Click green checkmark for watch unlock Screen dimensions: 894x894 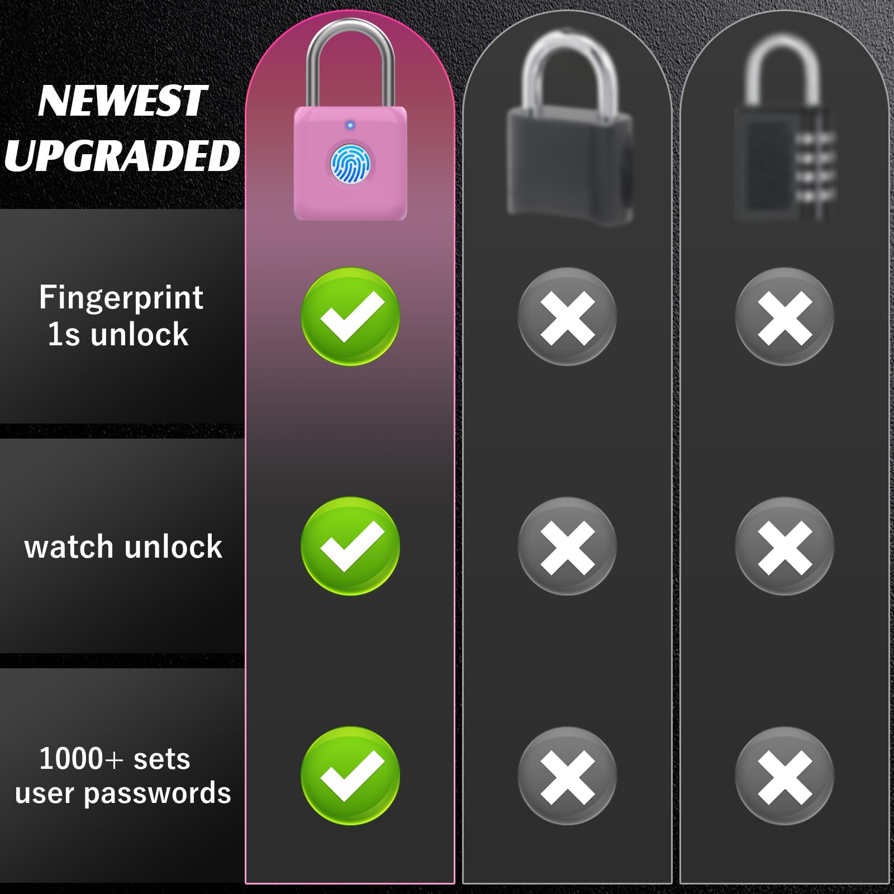tap(350, 546)
